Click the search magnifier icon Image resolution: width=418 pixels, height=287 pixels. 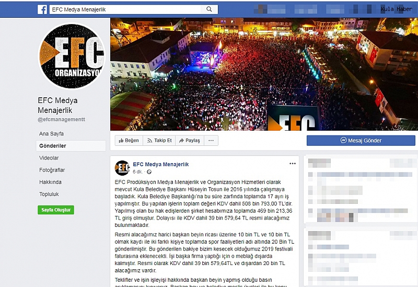(210, 9)
